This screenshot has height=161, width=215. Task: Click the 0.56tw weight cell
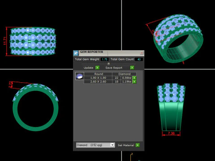(127, 78)
